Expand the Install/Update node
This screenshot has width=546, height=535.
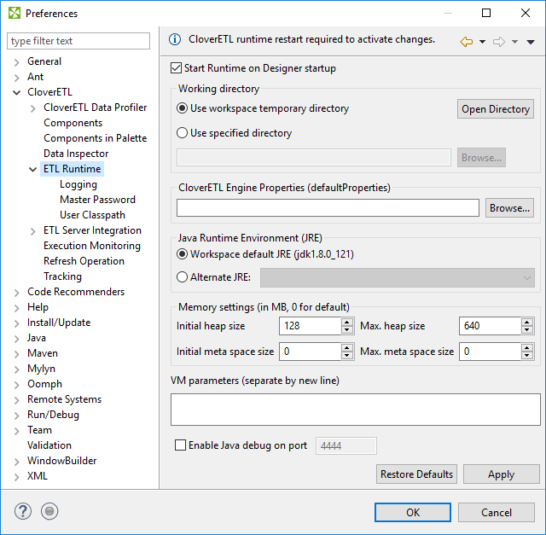[16, 323]
